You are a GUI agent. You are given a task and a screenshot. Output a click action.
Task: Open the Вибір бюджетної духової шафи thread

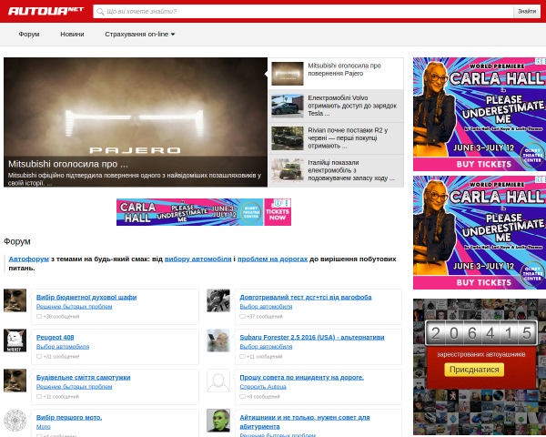[86, 298]
